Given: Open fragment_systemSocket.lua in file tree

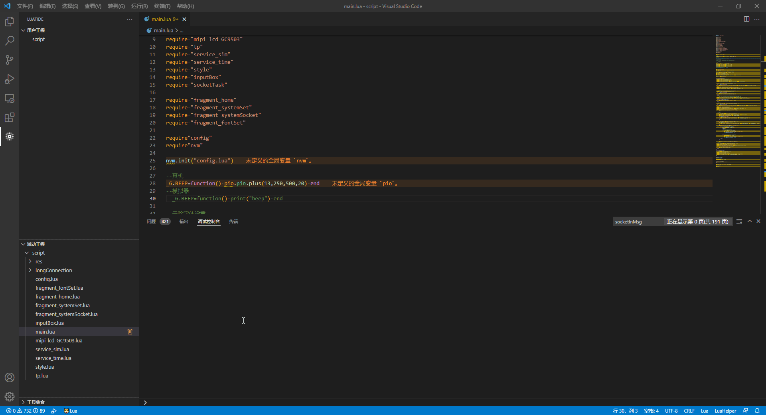Looking at the screenshot, I should (x=66, y=314).
